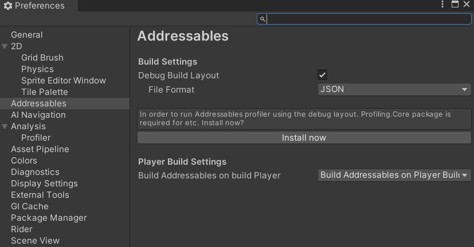The height and width of the screenshot is (247, 474).
Task: Select Sprite Editor Window settings
Action: [x=65, y=81]
